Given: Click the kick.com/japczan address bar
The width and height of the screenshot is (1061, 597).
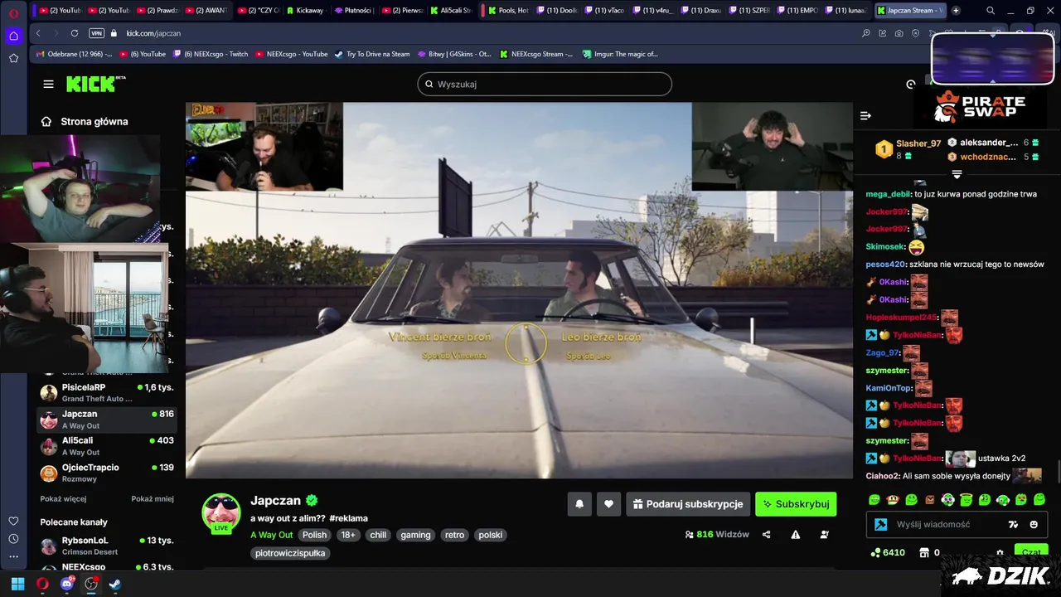Looking at the screenshot, I should point(153,33).
